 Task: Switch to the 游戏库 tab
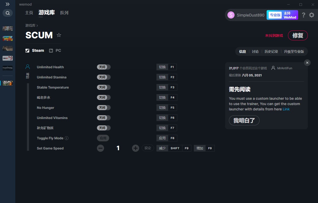click(47, 13)
